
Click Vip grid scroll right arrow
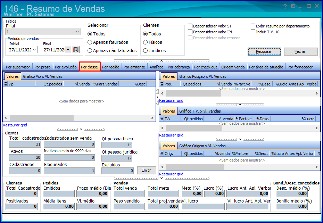pos(152,118)
